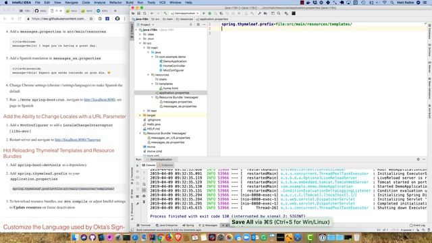Collapse the templates folder
The image size is (432, 243).
(153, 84)
